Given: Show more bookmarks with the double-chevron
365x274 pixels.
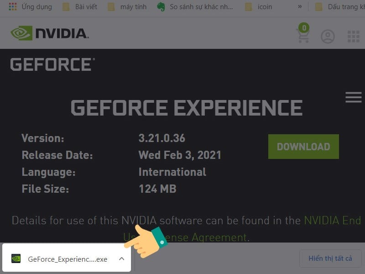Looking at the screenshot, I should tap(300, 7).
